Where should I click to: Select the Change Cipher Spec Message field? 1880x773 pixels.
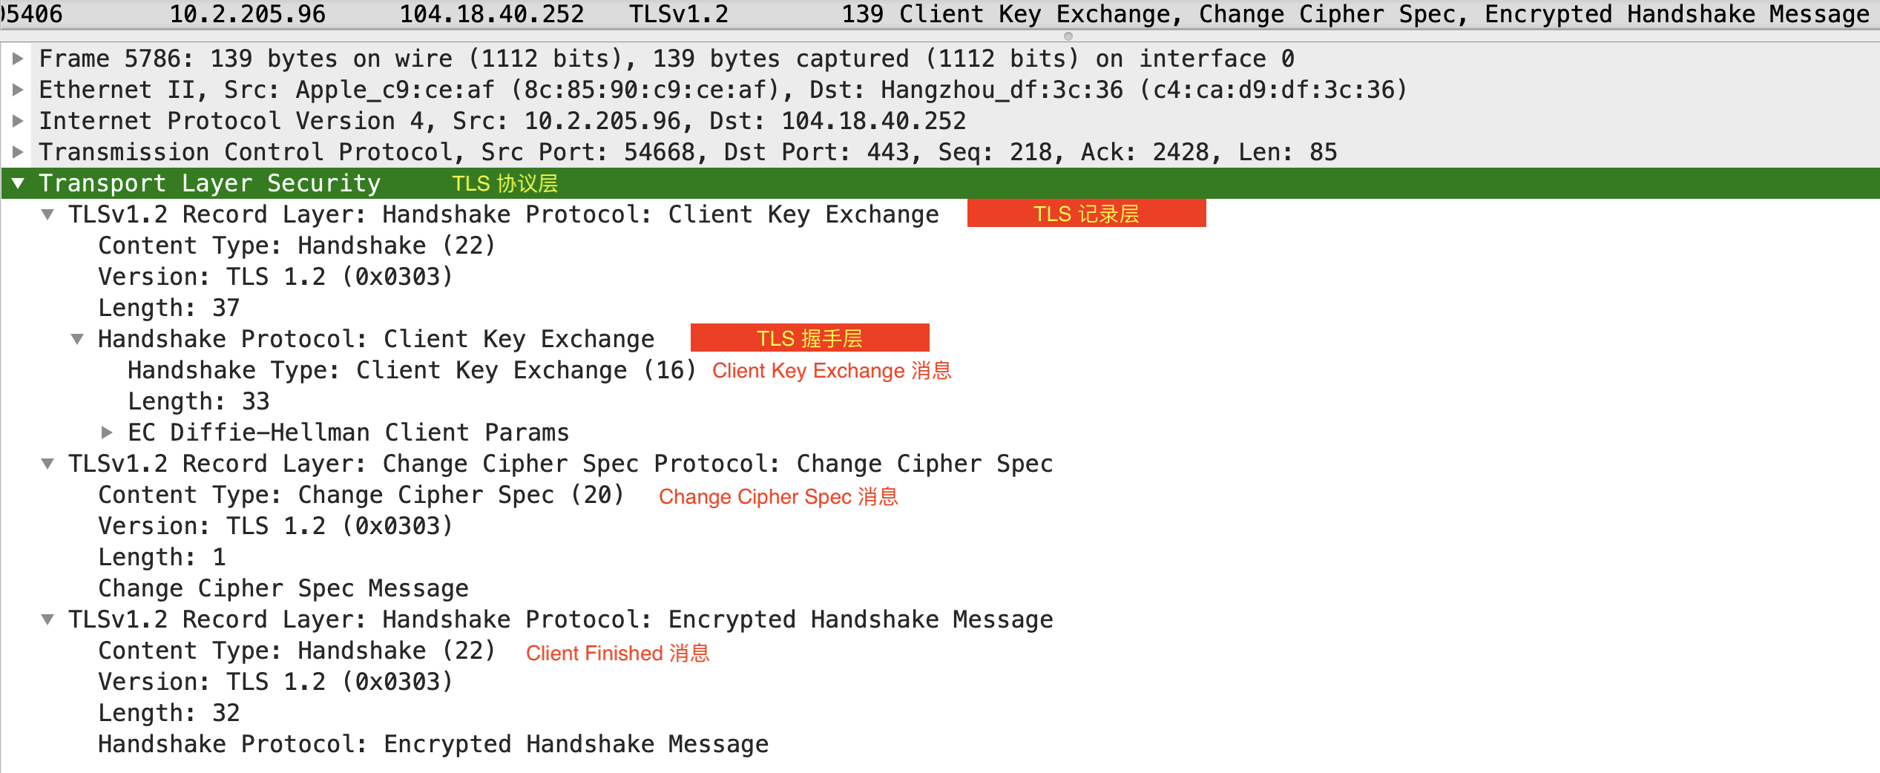pos(283,588)
